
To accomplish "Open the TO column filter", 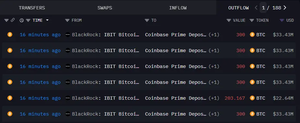I will click(147, 20).
